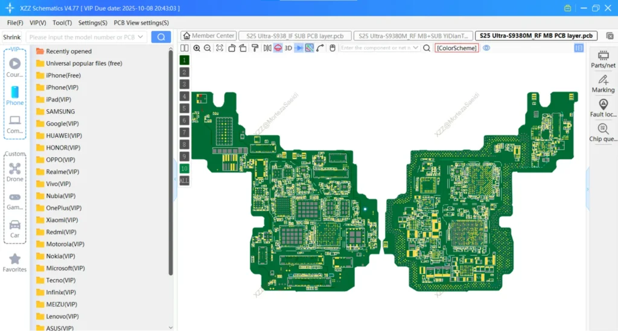Open the Fault location tool

603,109
